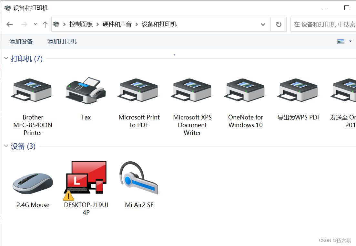Click the Mi Air2 SE label
This screenshot has width=356, height=246.
click(139, 205)
